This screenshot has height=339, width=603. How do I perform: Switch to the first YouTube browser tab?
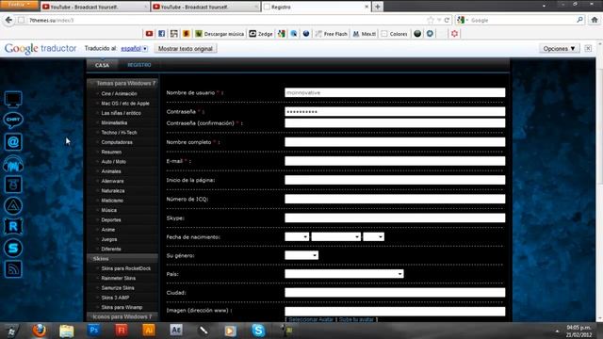[94, 7]
